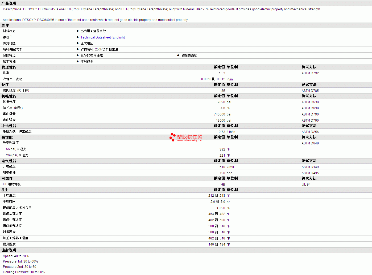Select the Holding Pressure: 10 to 20% note

tap(24, 272)
